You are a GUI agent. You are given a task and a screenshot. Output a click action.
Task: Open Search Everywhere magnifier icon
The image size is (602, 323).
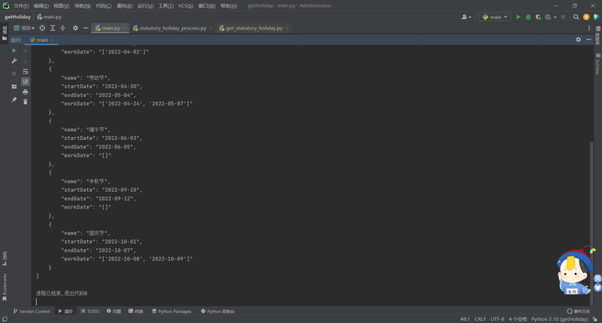576,17
